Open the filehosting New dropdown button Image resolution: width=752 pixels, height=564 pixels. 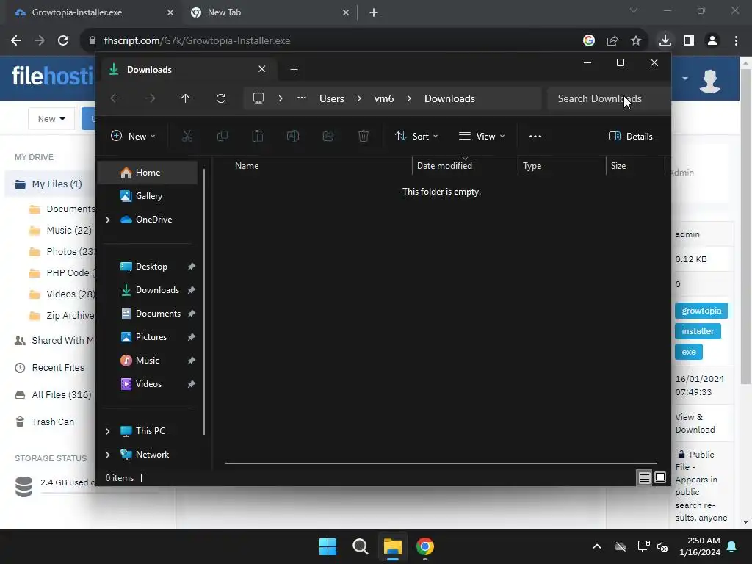tap(51, 119)
